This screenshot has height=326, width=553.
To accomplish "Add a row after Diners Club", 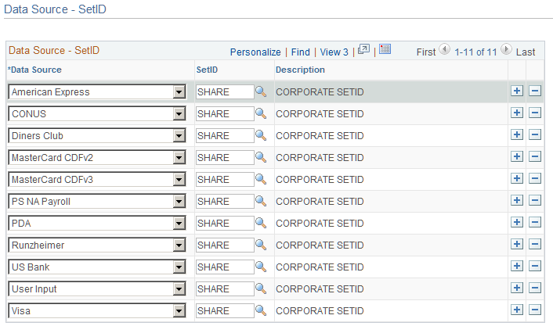I will pyautogui.click(x=517, y=134).
